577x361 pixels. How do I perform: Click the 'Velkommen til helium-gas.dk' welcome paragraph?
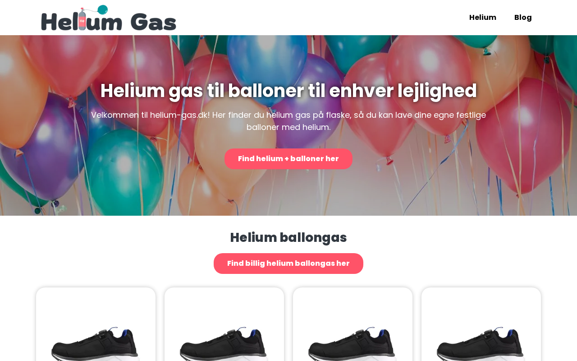(x=288, y=121)
